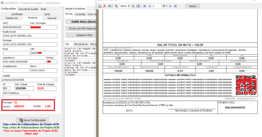
Task: Click the page number field in preview
Action: click(157, 6)
